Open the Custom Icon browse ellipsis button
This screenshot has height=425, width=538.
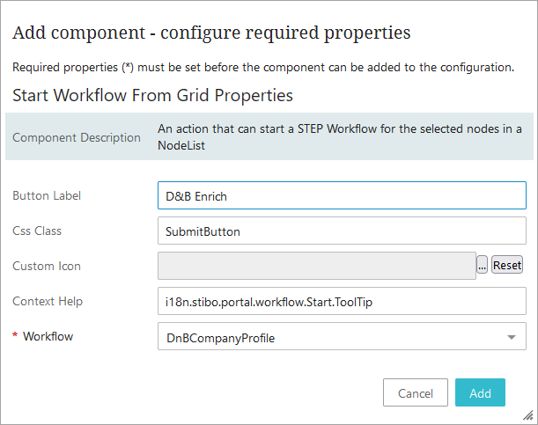click(x=482, y=265)
